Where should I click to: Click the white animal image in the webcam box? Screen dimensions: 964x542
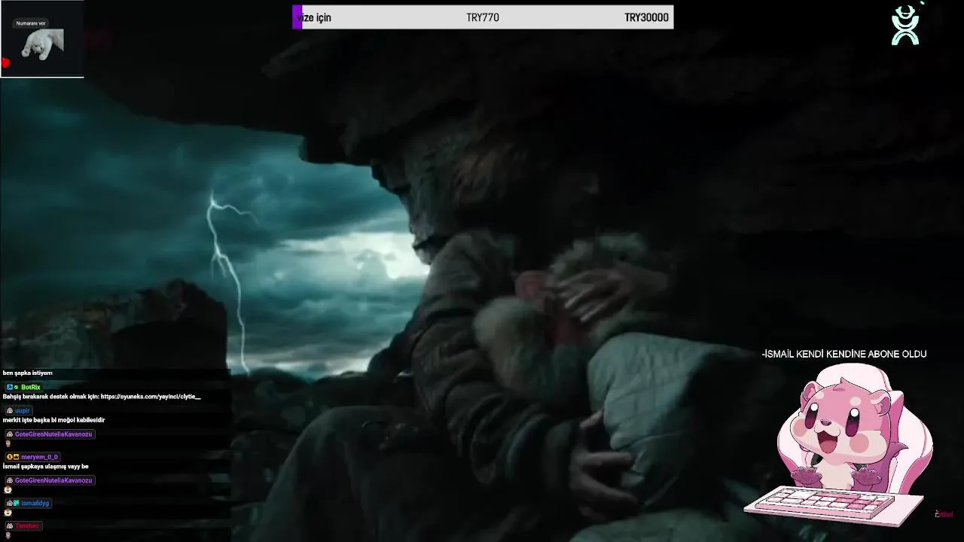click(x=41, y=45)
